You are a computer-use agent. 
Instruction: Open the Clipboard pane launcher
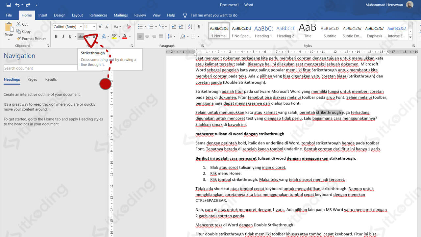click(x=48, y=46)
